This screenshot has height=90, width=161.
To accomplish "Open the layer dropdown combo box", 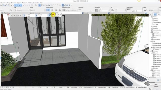I will pos(22,10).
